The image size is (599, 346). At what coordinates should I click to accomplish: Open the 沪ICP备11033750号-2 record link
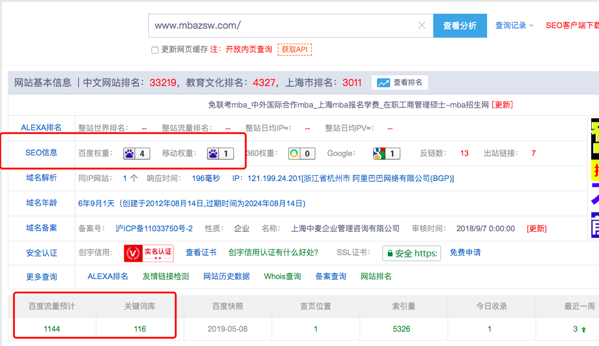pos(154,228)
